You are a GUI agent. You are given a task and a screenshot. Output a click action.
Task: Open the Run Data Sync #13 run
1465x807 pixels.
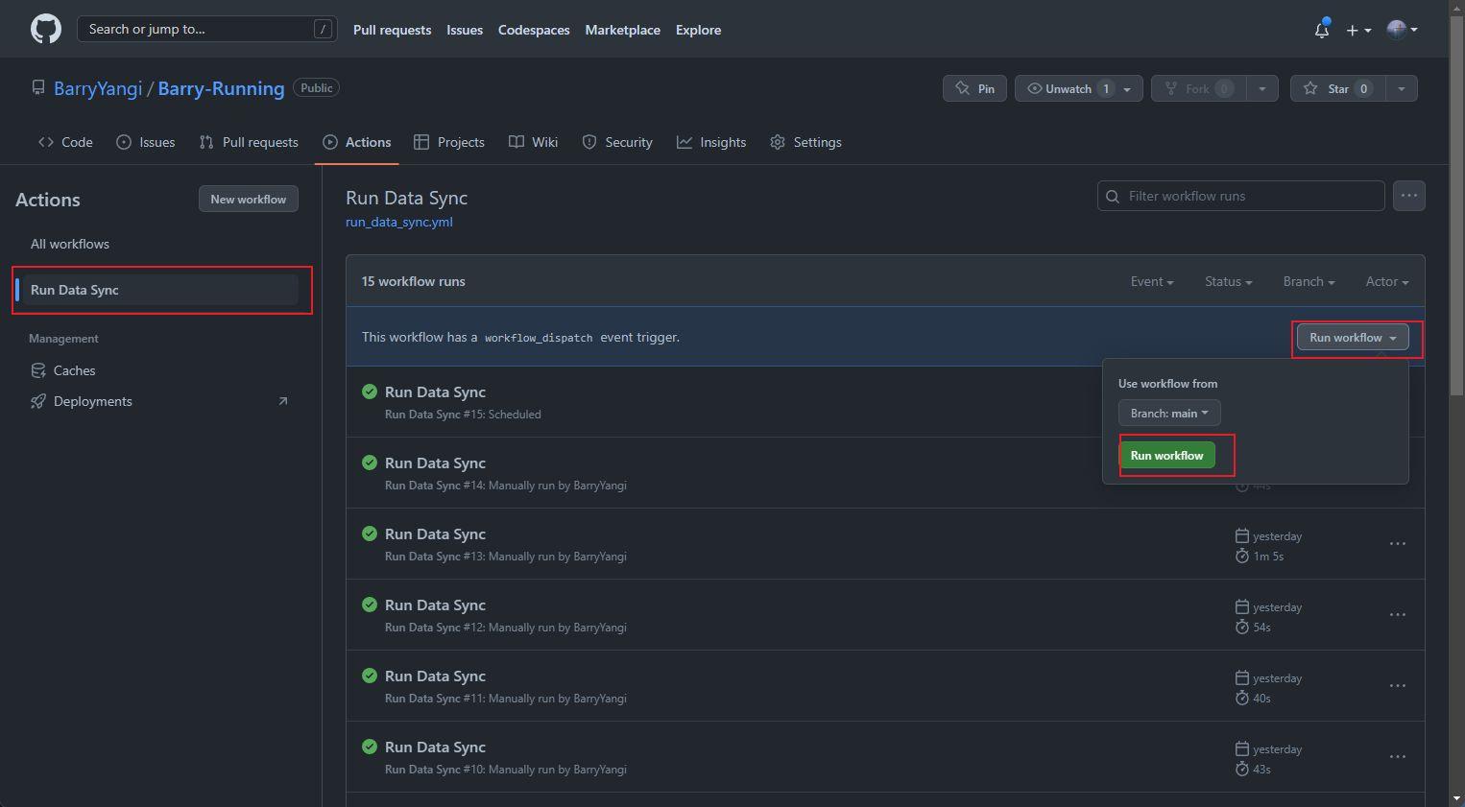[435, 534]
